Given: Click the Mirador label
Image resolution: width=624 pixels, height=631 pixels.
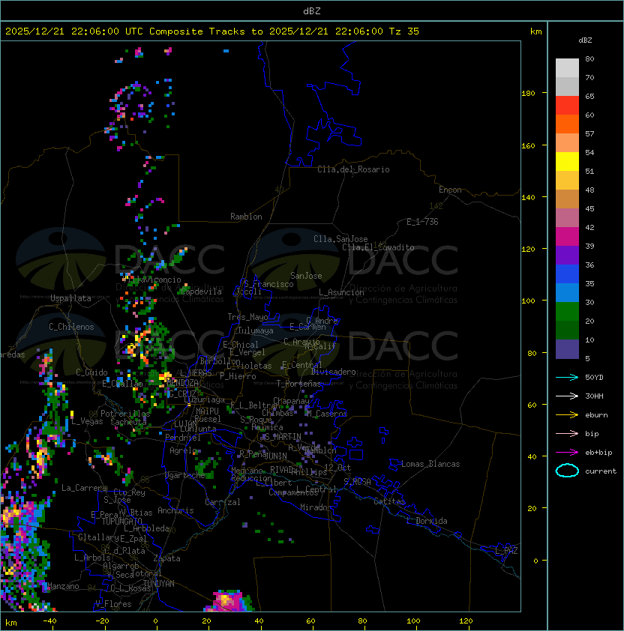Looking at the screenshot, I should tap(316, 507).
